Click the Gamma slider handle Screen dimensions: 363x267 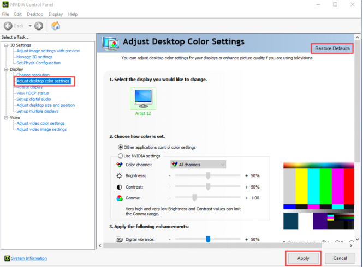(194, 198)
